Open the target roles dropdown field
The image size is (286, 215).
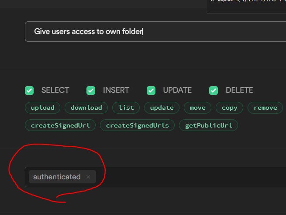pyautogui.click(x=155, y=177)
